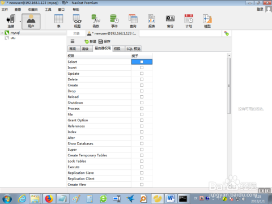This screenshot has height=204, width=272.
Task: Open the Tools menu
Action: (x=48, y=9)
